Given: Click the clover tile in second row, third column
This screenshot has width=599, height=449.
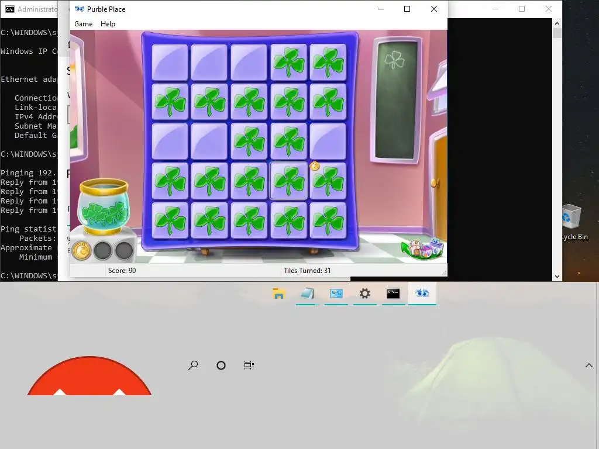Looking at the screenshot, I should click(249, 102).
